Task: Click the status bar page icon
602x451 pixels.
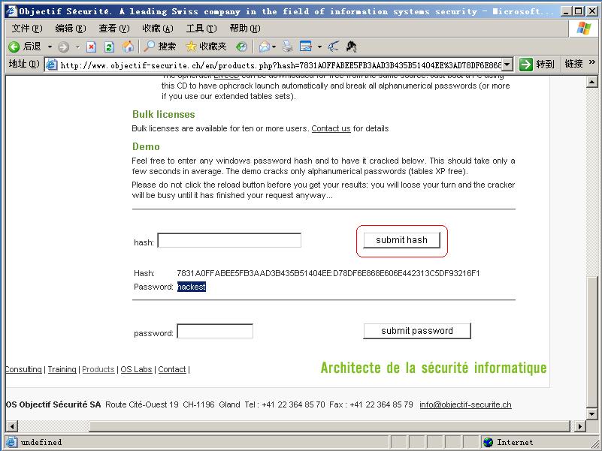Action: click(x=11, y=442)
